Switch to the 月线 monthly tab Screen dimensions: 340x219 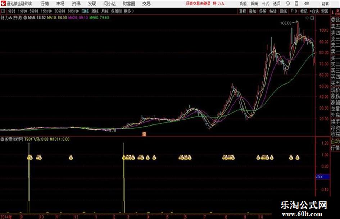tap(105, 11)
